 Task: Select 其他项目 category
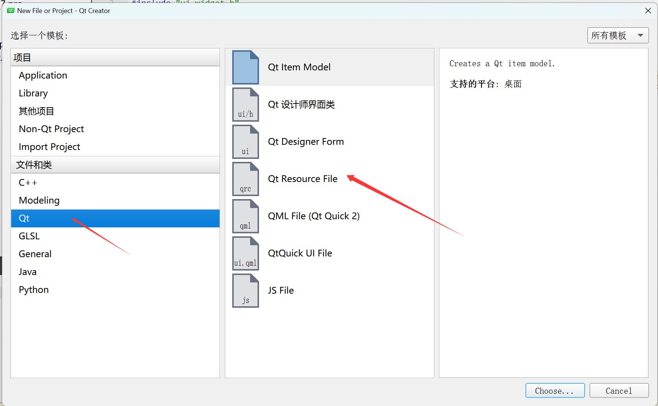(x=115, y=111)
